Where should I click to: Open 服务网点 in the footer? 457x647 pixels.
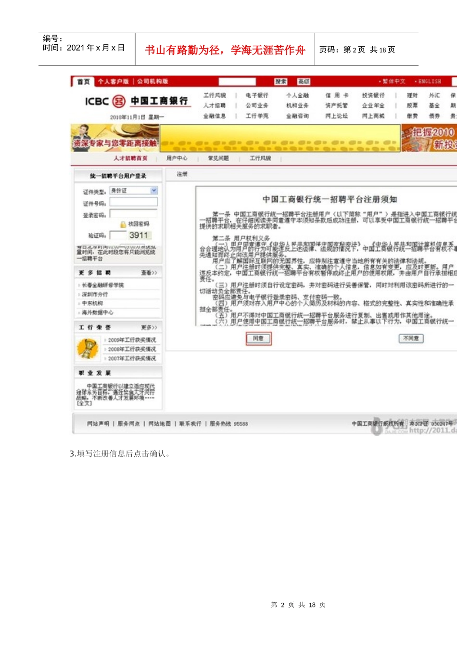(128, 424)
